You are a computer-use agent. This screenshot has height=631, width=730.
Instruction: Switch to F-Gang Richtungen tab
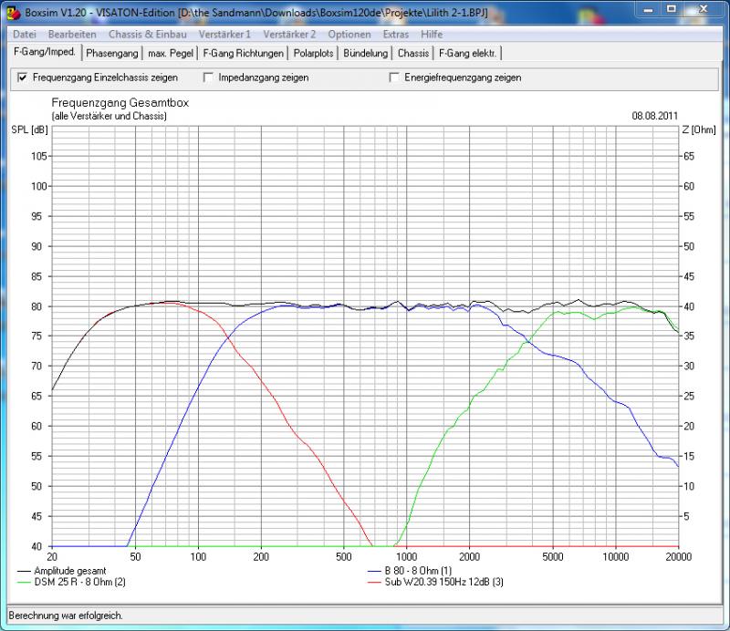(244, 54)
